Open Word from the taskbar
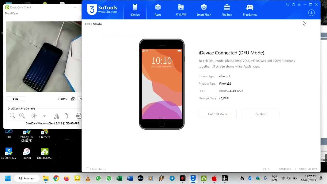327x184 pixels. 130,178
